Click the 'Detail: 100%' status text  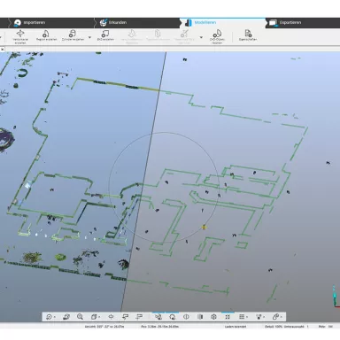274,327
